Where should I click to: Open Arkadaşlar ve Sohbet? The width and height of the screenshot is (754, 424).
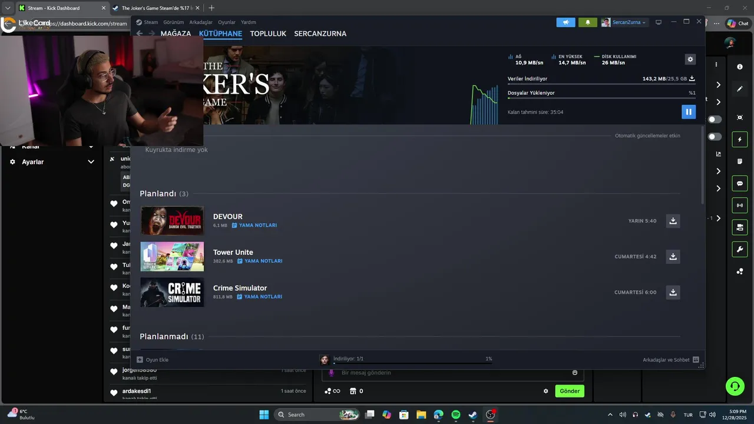tap(671, 360)
